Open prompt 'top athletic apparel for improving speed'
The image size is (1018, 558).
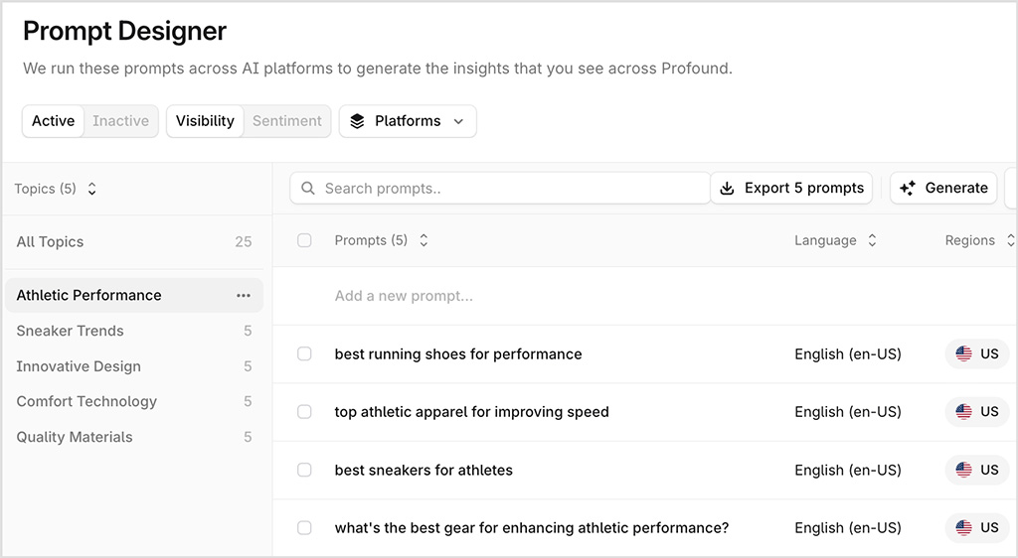pyautogui.click(x=472, y=411)
